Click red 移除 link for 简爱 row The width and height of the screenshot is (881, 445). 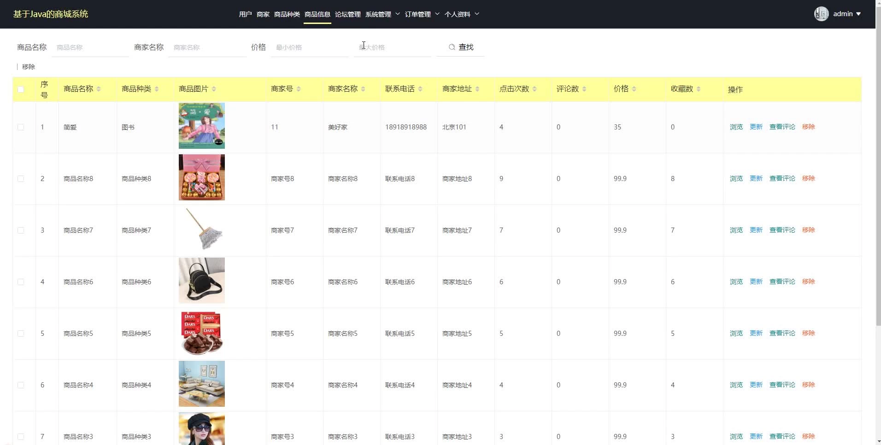(808, 127)
